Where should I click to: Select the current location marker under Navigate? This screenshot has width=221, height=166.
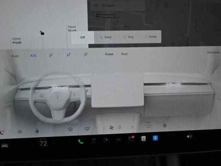pos(98,16)
